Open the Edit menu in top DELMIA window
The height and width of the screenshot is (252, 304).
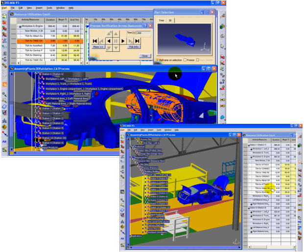click(x=21, y=8)
